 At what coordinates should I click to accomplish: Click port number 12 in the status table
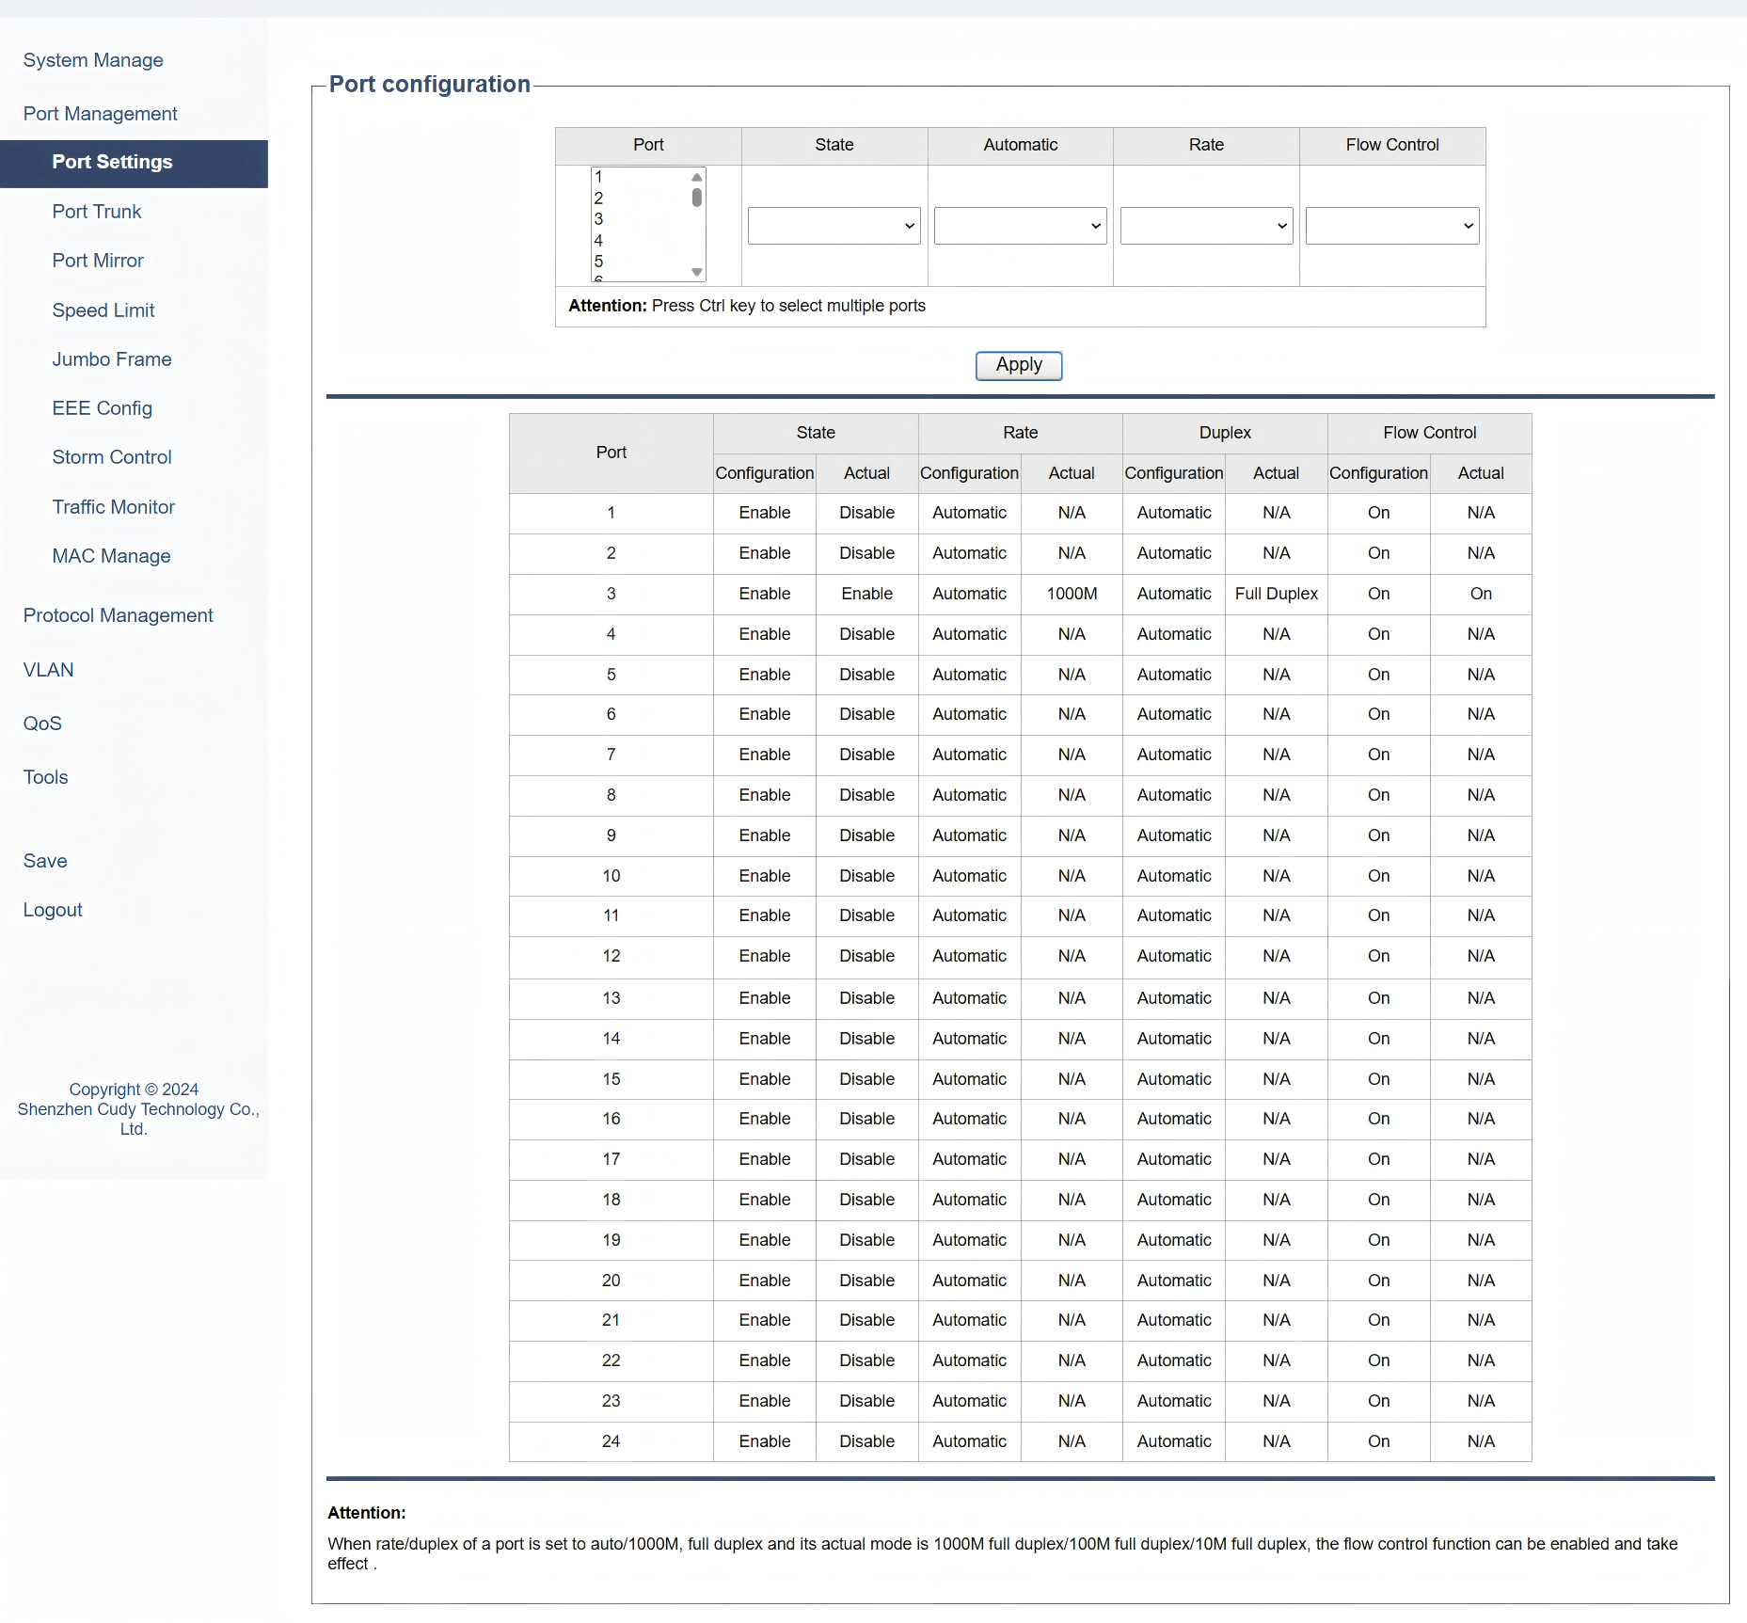click(611, 956)
